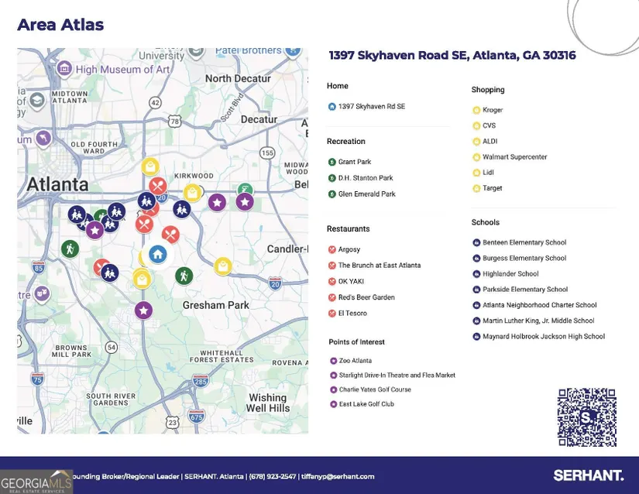Select the yellow shopping marker north of Kirkwood restaurants
Image resolution: width=639 pixels, height=494 pixels.
coord(150,166)
